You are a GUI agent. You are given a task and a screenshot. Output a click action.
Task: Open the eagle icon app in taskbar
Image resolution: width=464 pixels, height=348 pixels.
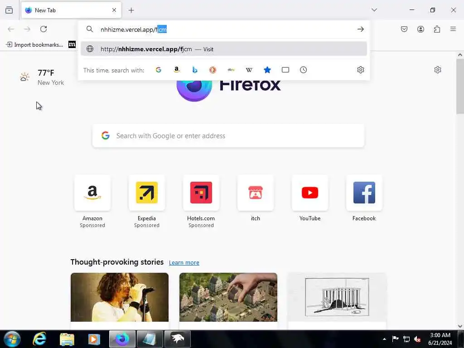pyautogui.click(x=178, y=339)
